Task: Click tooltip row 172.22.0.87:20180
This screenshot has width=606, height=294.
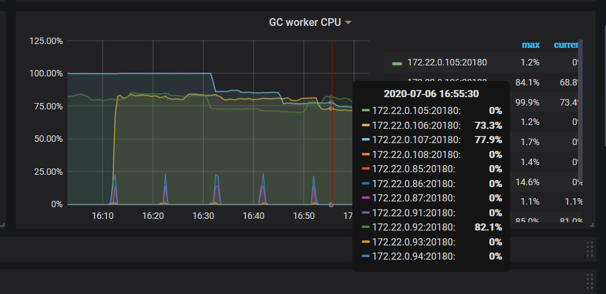Action: [x=431, y=198]
